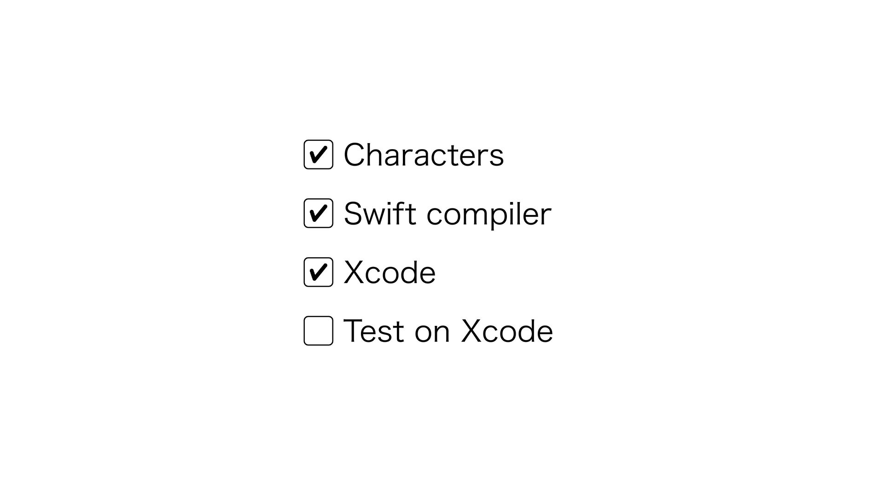884x497 pixels.
Task: Select the Swift compiler label
Action: [x=448, y=214]
